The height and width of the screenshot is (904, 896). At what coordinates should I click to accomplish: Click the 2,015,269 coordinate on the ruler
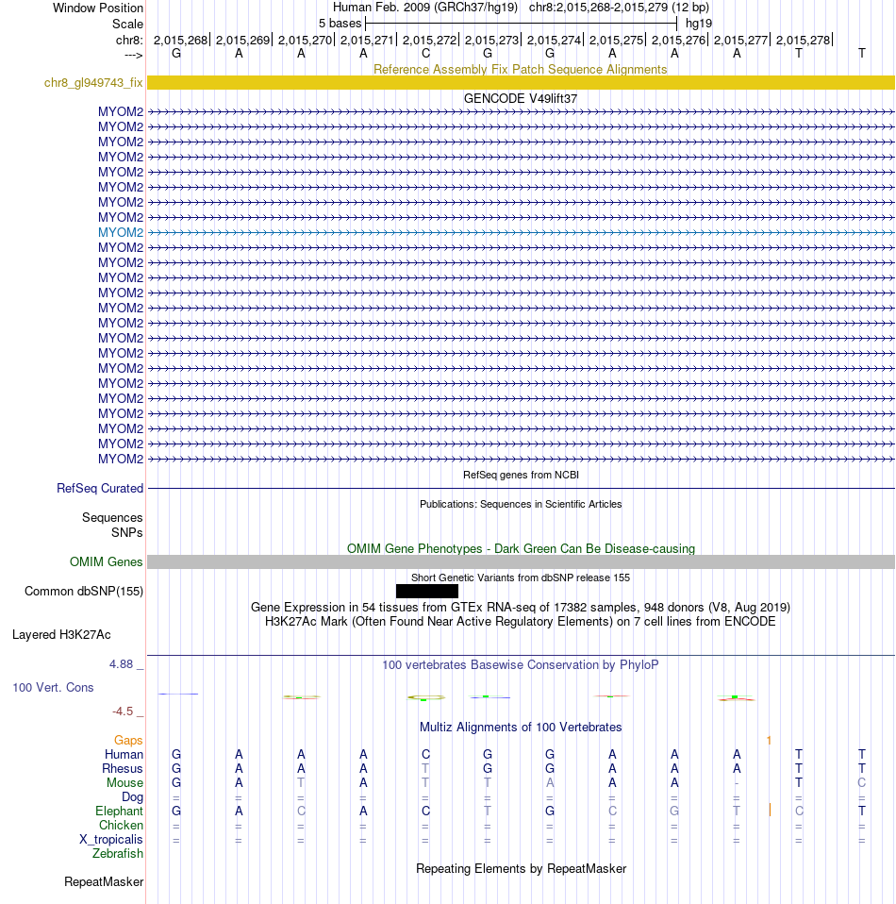pos(242,40)
